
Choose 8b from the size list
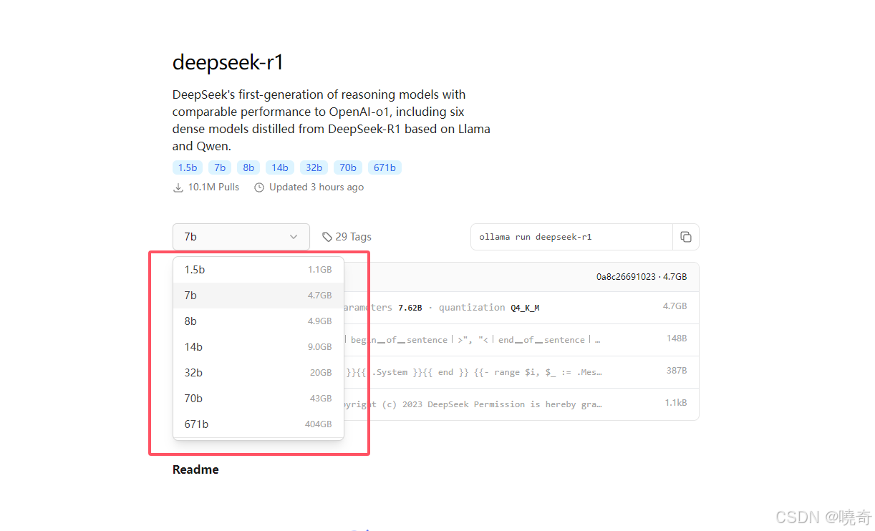[258, 321]
